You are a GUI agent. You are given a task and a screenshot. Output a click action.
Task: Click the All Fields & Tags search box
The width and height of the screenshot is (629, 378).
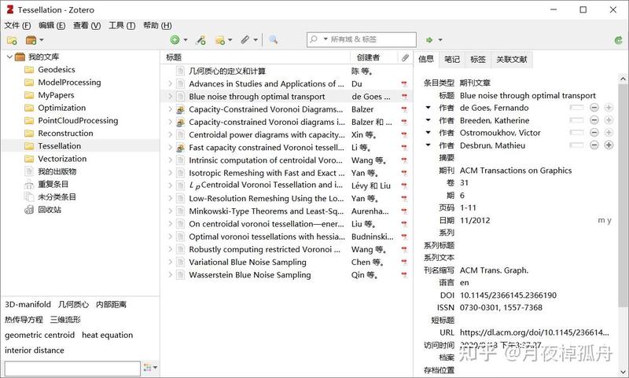pos(361,39)
